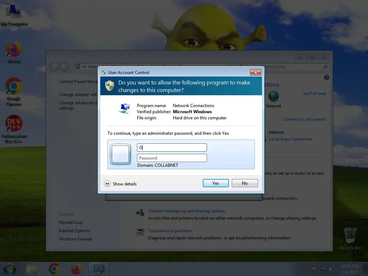Close the User Account Control dialog
Viewport: 368px width, 276px height.
pos(256,72)
